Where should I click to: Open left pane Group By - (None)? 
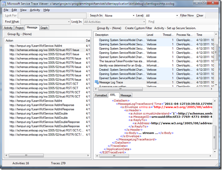[19, 34]
